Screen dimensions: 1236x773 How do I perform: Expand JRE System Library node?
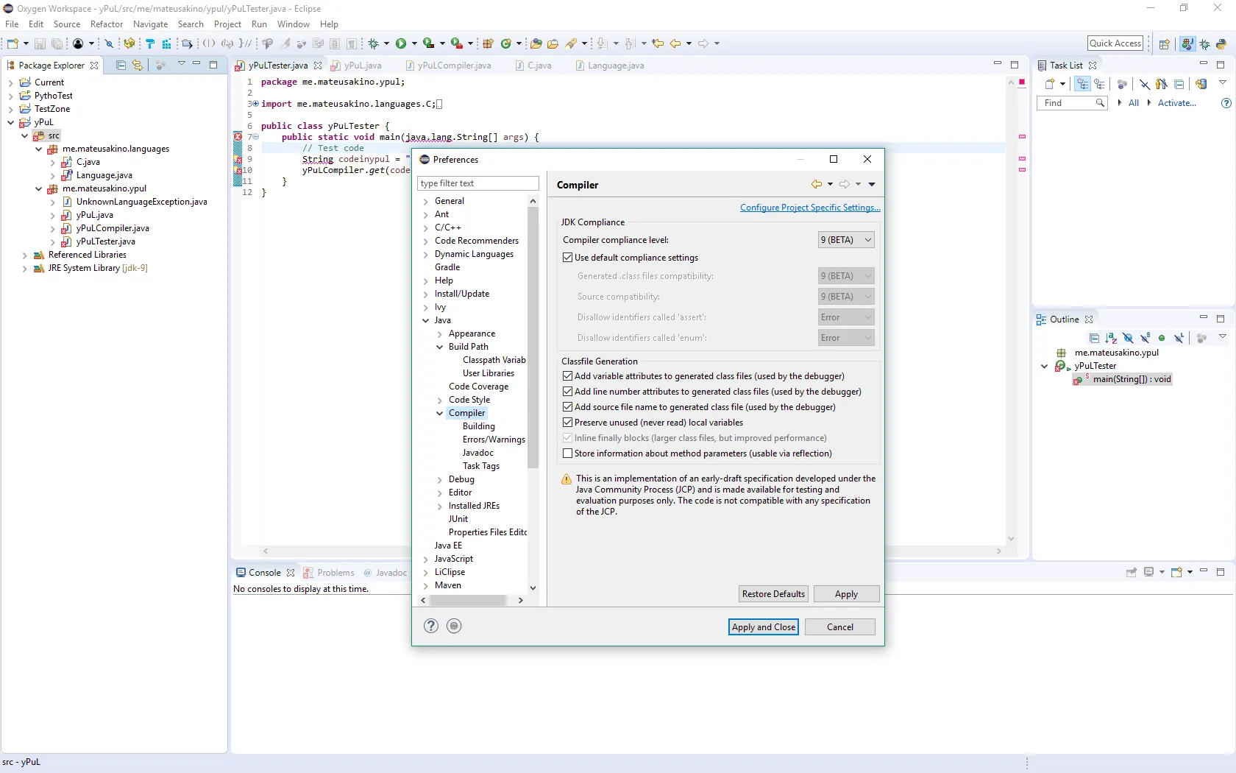[x=24, y=268]
